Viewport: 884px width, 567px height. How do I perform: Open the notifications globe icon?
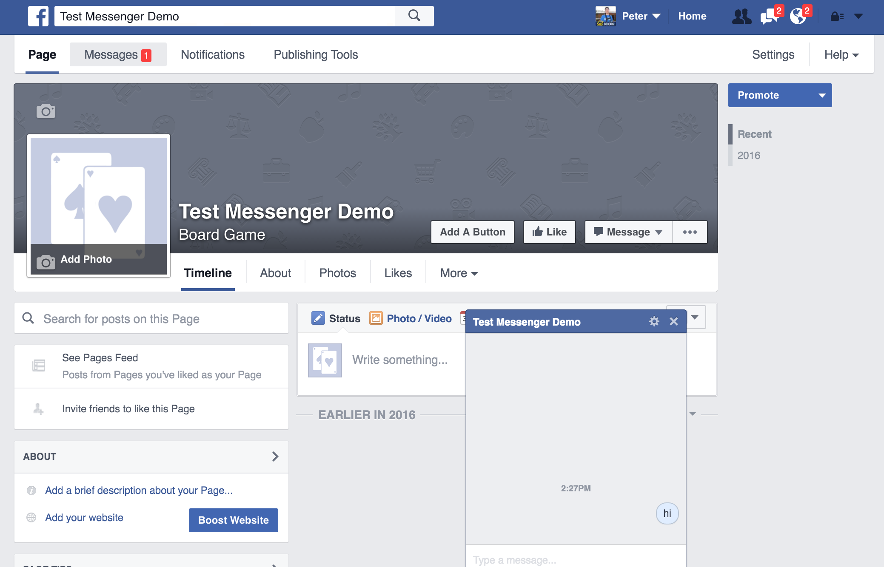798,16
